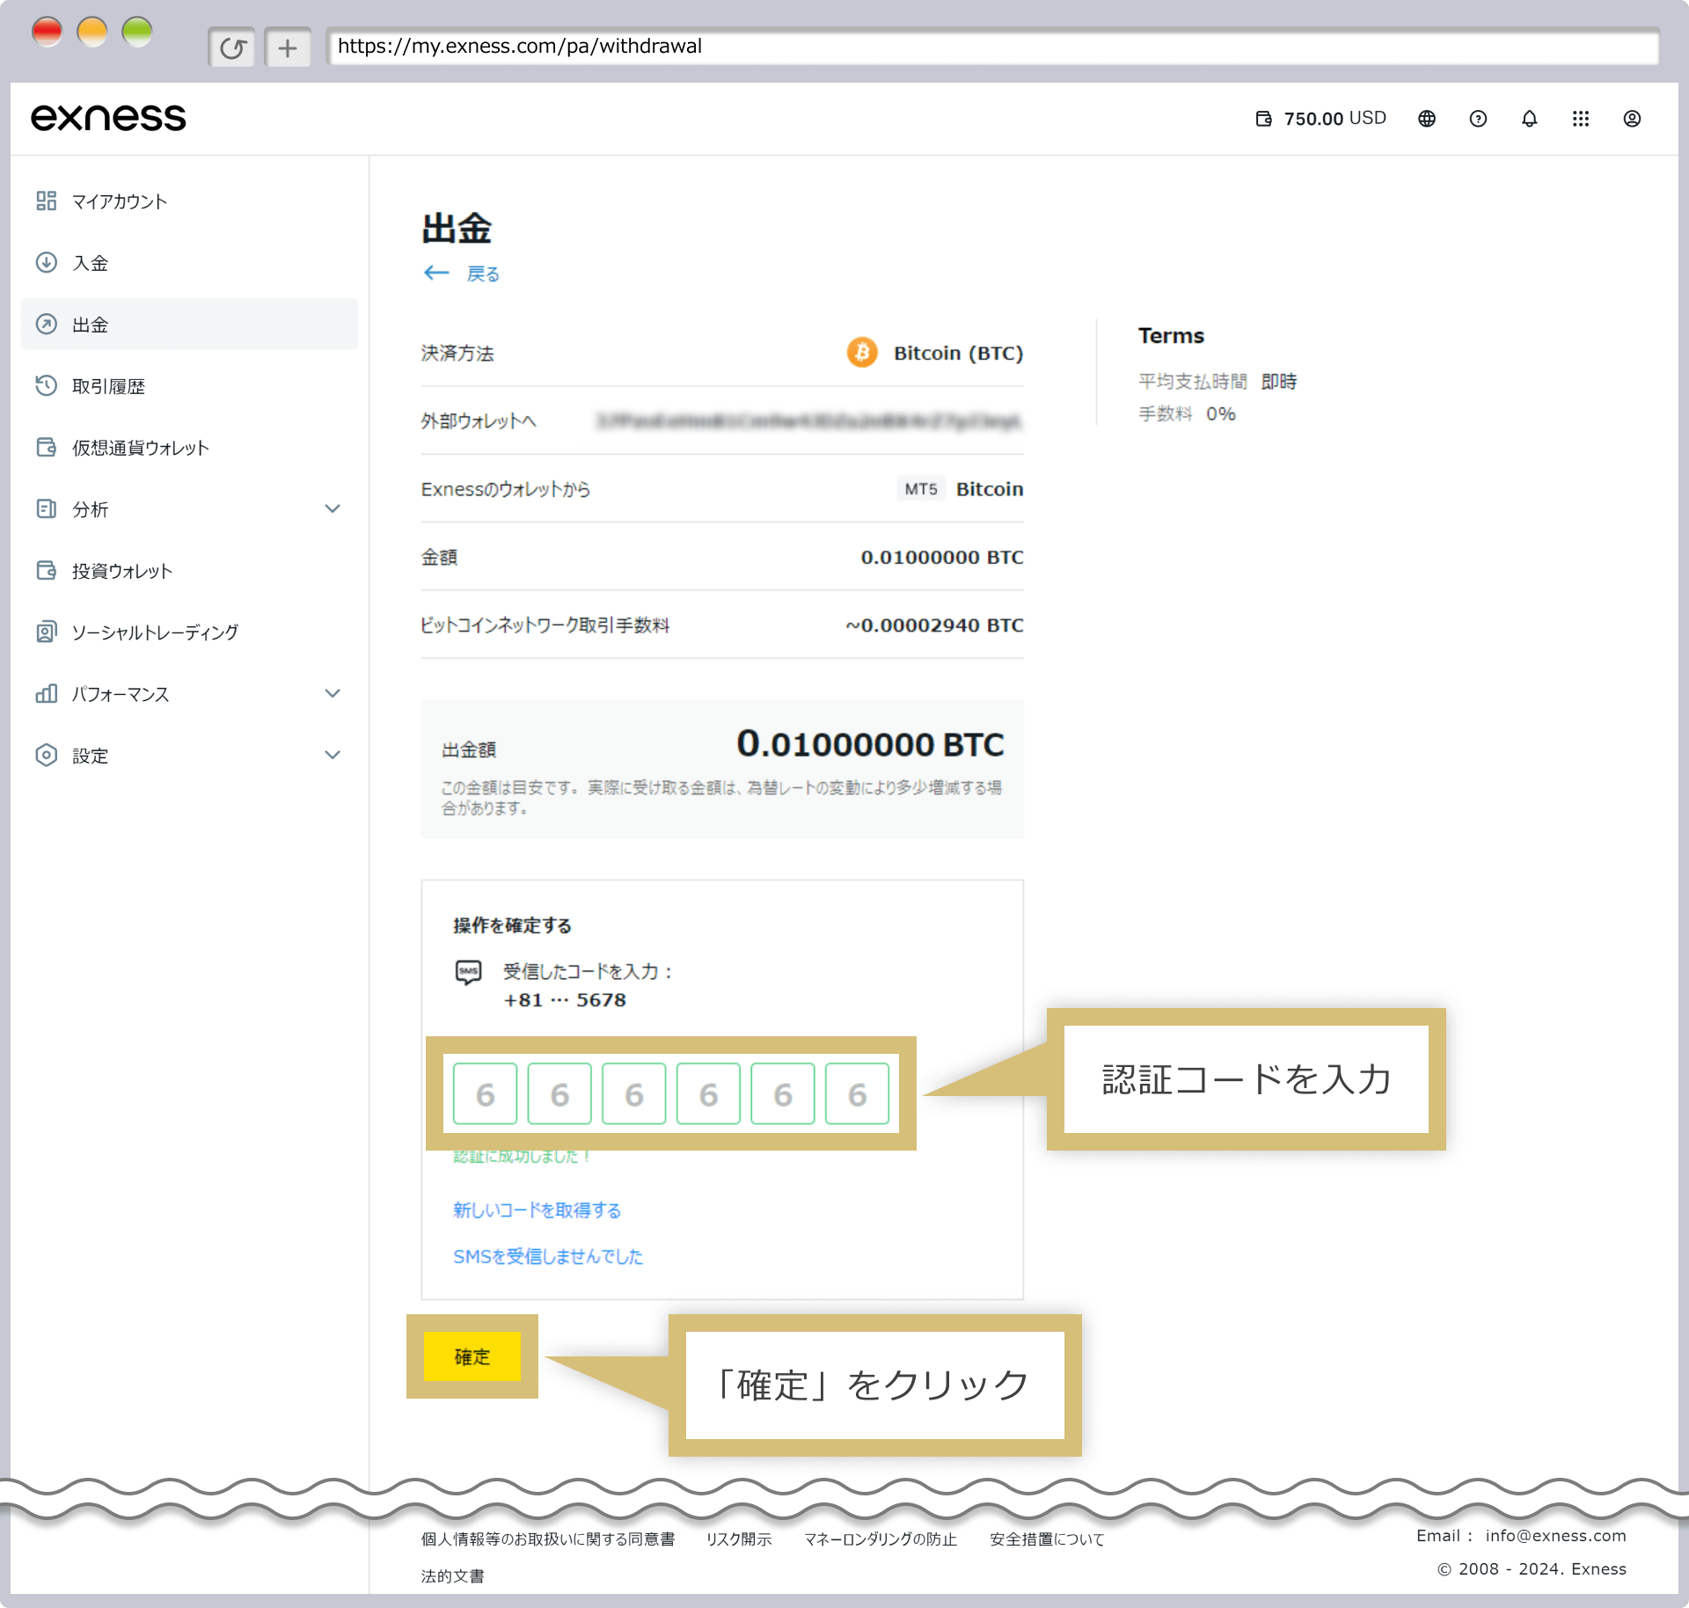The width and height of the screenshot is (1689, 1608).
Task: Click the info@exness.com email link
Action: pos(1555,1536)
